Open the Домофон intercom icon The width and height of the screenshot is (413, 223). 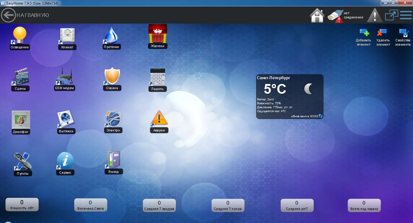tap(21, 120)
